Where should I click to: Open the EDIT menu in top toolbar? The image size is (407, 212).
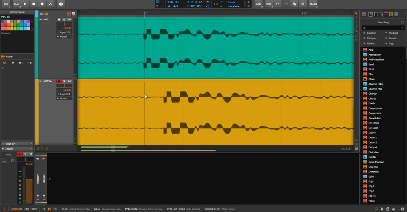click(x=269, y=4)
